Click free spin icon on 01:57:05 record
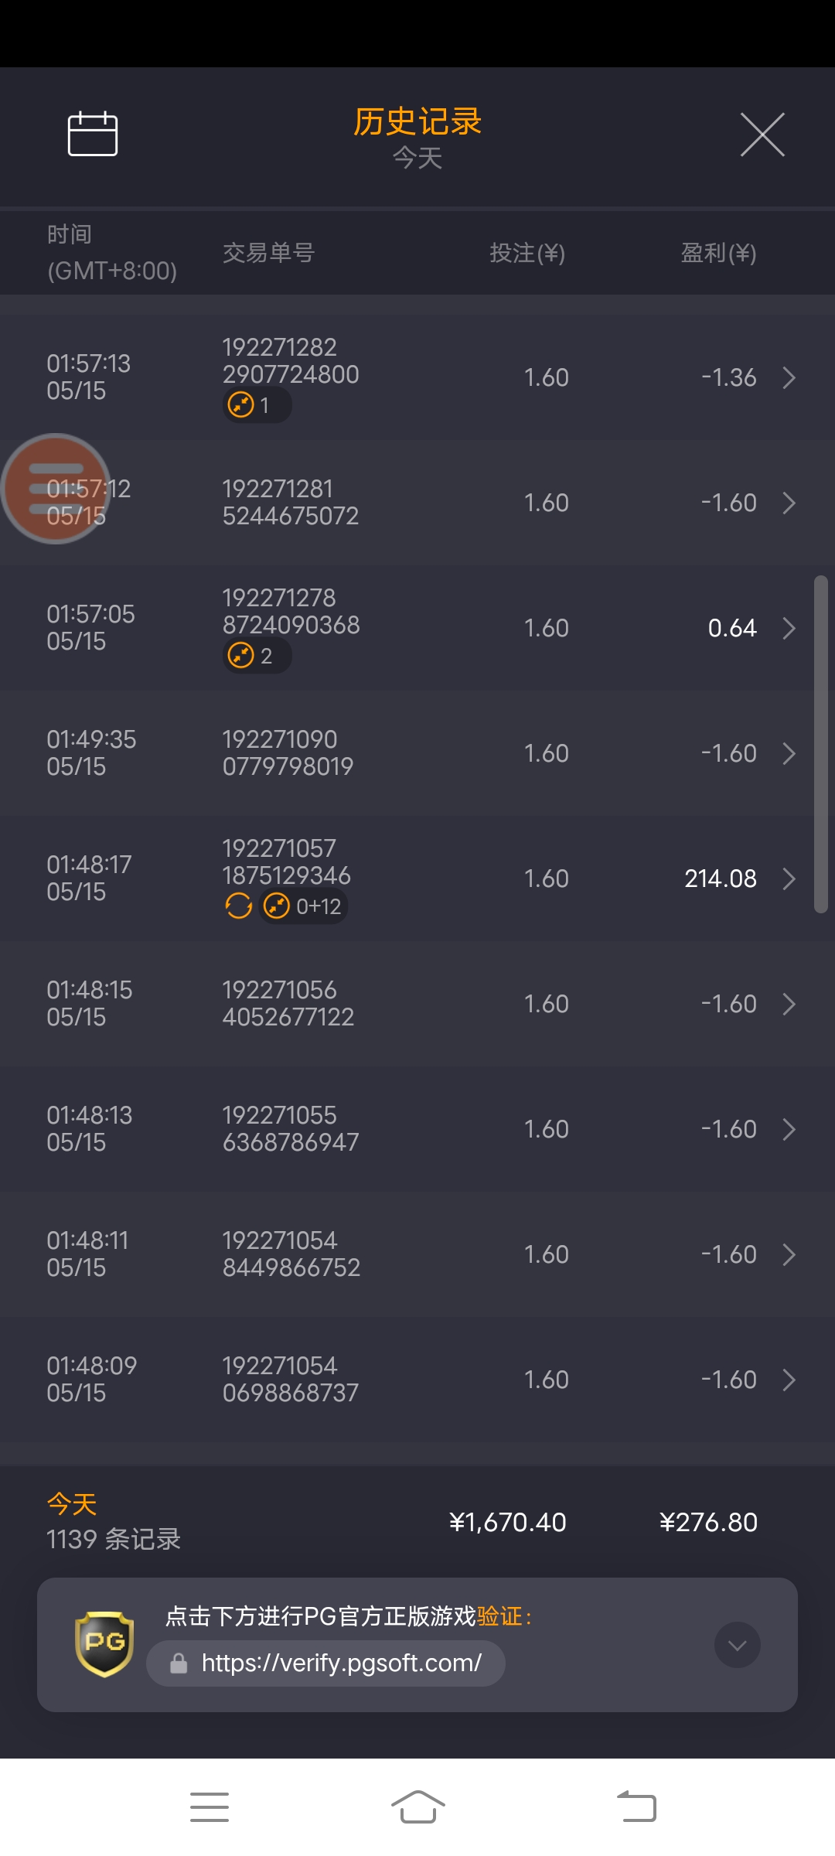835x1856 pixels. [x=241, y=655]
